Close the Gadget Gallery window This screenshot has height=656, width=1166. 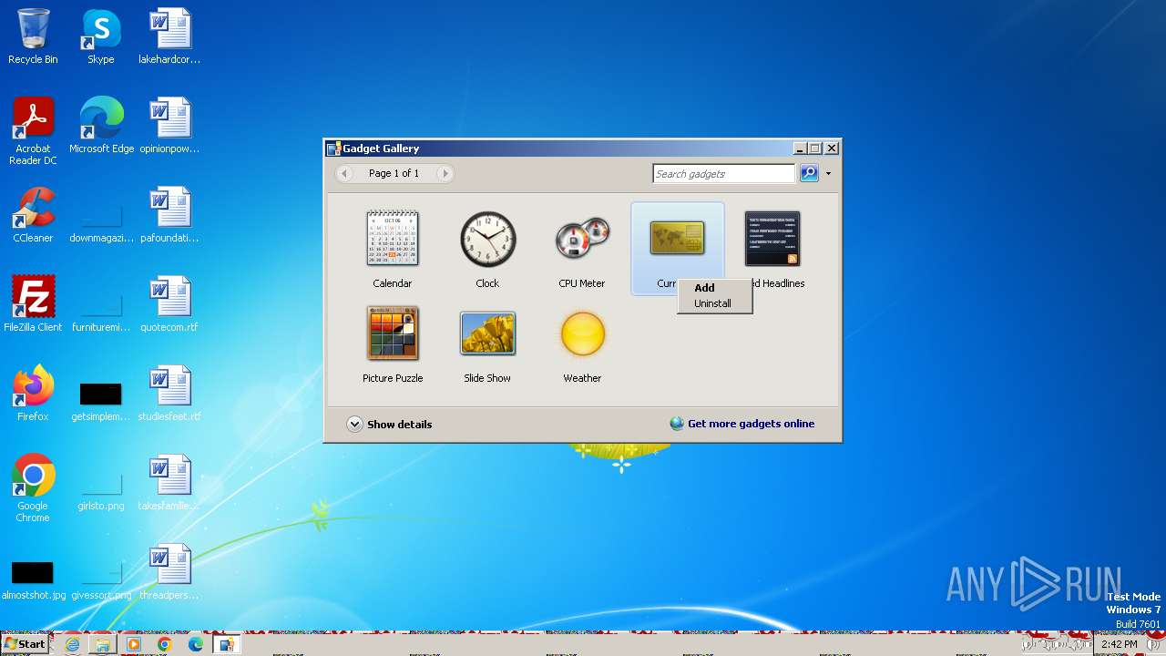(832, 148)
